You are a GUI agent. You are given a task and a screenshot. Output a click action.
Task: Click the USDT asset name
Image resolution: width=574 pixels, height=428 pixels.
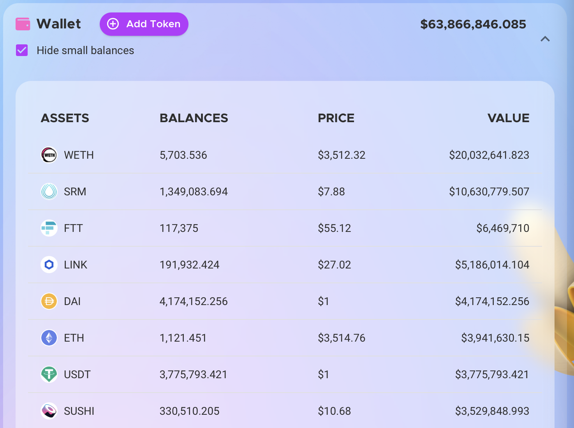click(77, 374)
